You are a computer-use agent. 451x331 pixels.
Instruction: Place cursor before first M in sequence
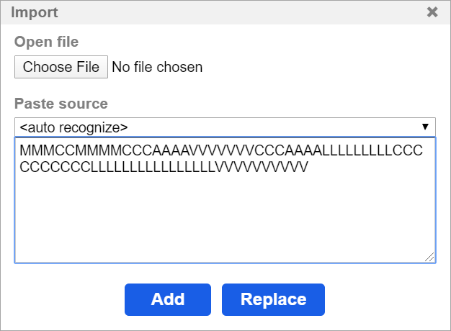(20, 152)
